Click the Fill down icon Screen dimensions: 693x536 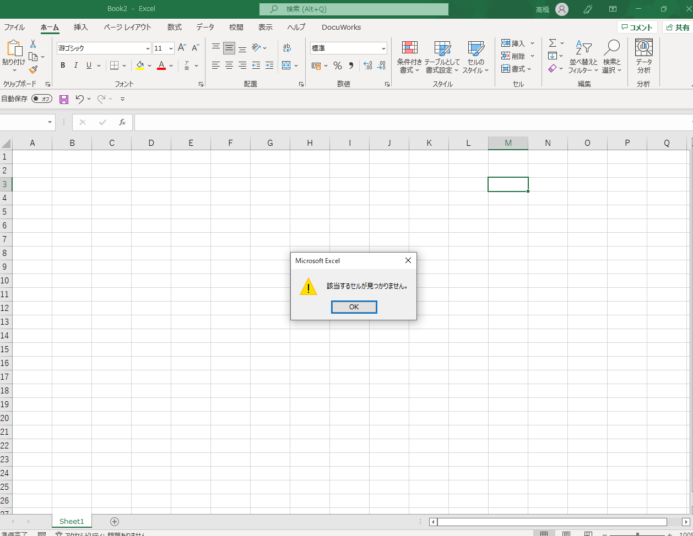[x=553, y=56]
